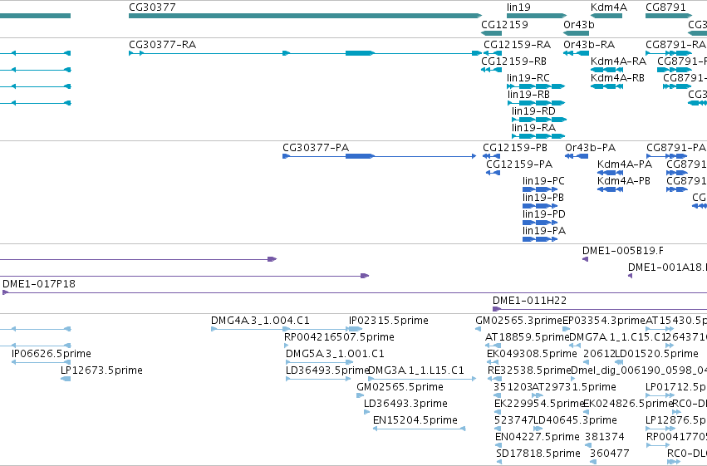Open feature labeled 360477
This screenshot has height=466, width=707.
pos(609,454)
